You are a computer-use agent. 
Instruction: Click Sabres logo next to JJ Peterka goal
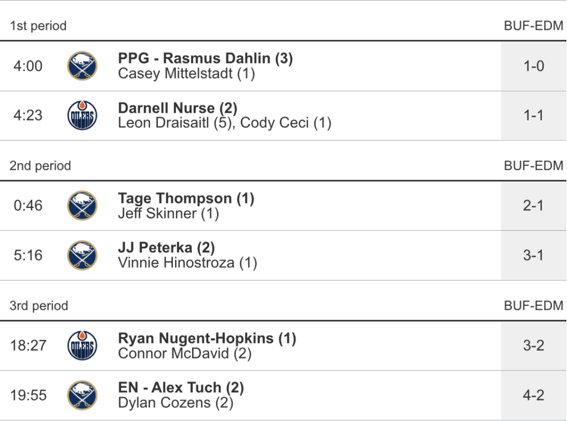point(82,256)
